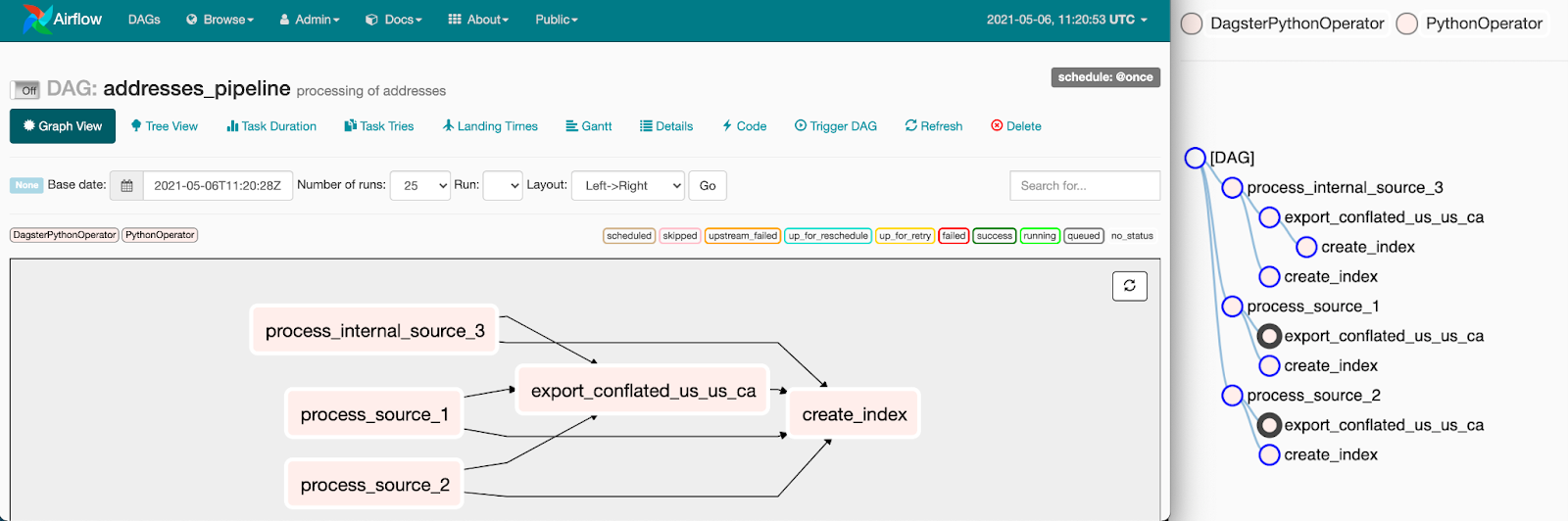The width and height of the screenshot is (1568, 521).
Task: Open the DAG Details page
Action: coord(666,126)
